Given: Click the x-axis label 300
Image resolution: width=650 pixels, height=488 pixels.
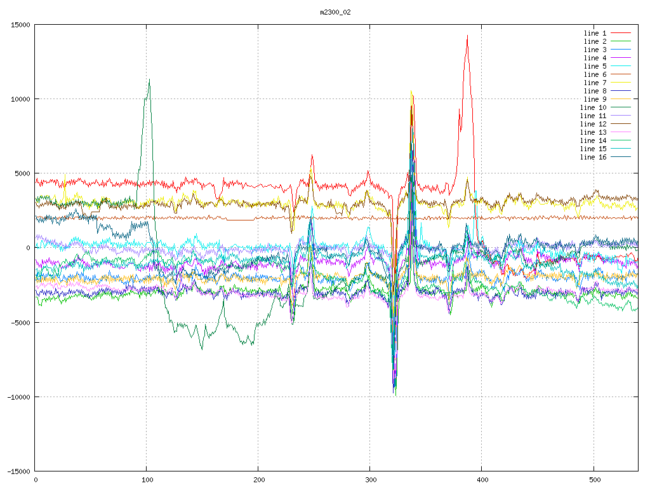Looking at the screenshot, I should point(371,480).
